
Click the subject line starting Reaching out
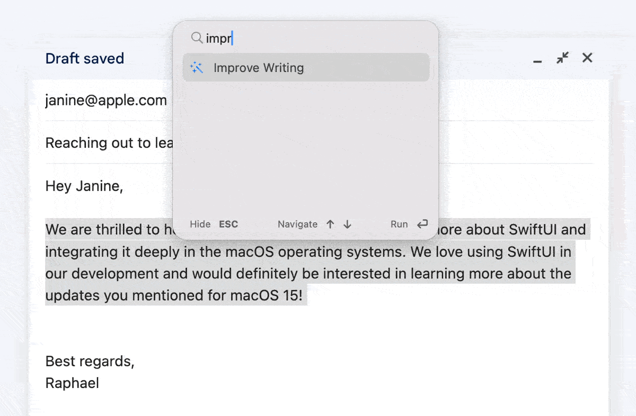point(109,143)
